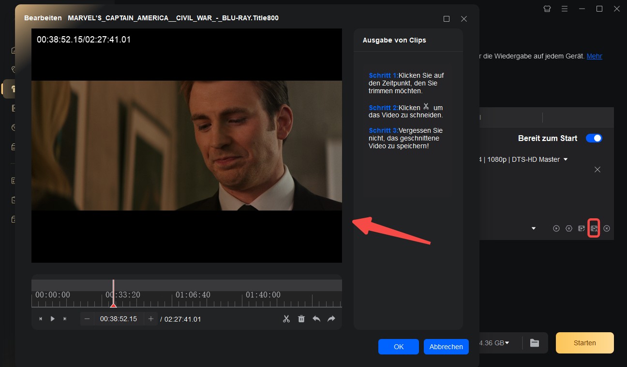
Task: Click the timeline track at 00:00:00
Action: pyautogui.click(x=53, y=295)
